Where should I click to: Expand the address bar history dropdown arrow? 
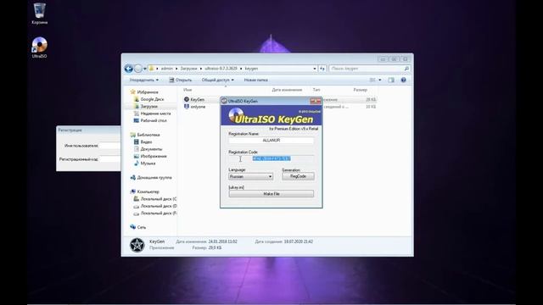tap(315, 69)
